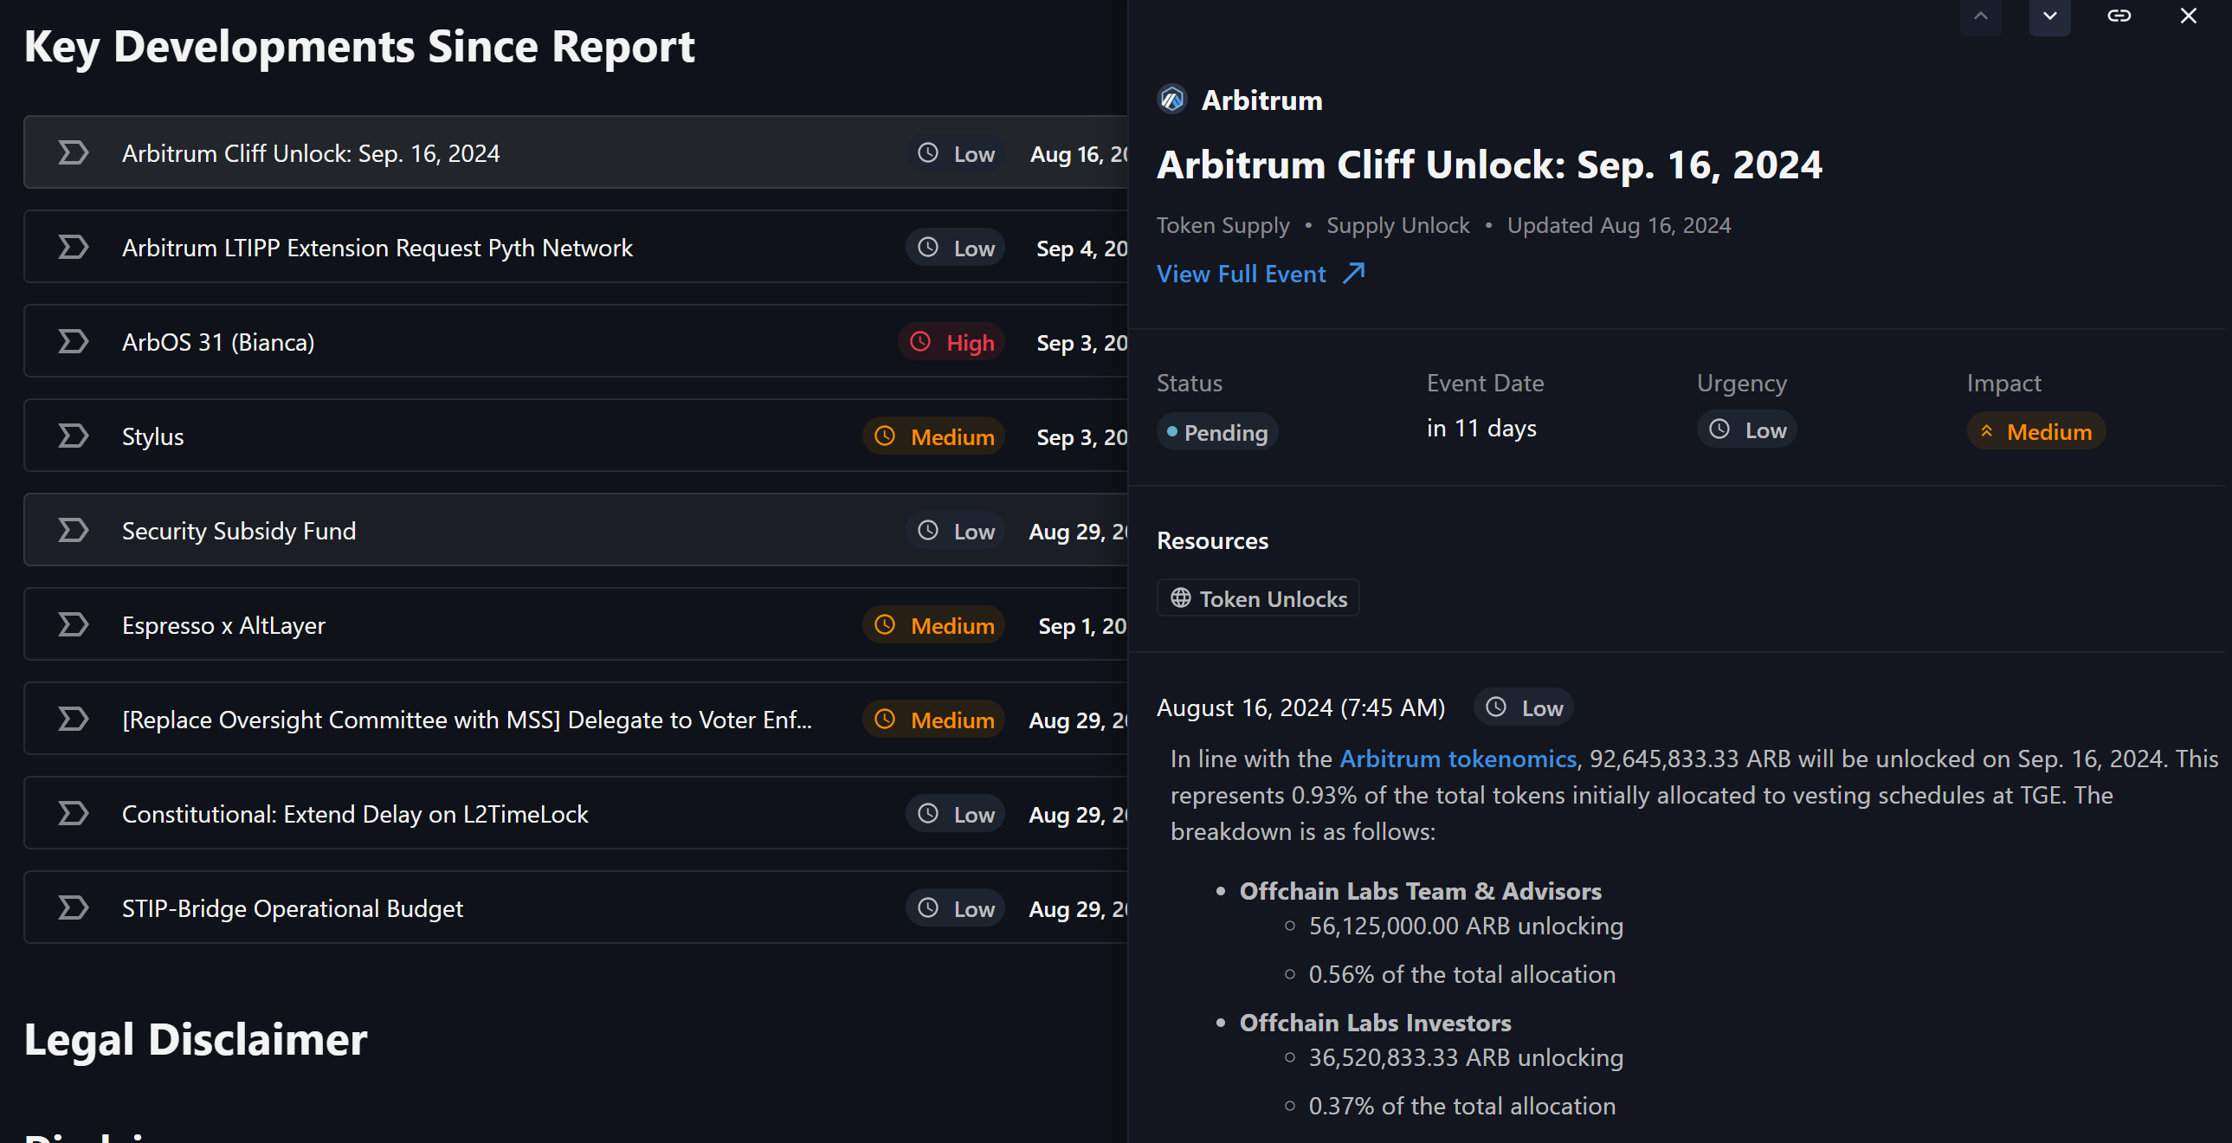The width and height of the screenshot is (2232, 1143).
Task: Go to previous event with up chevron
Action: (1980, 16)
